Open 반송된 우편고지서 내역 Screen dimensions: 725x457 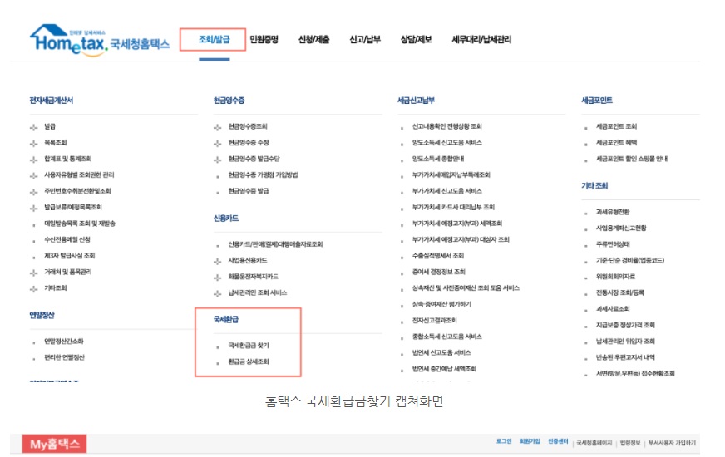(625, 357)
